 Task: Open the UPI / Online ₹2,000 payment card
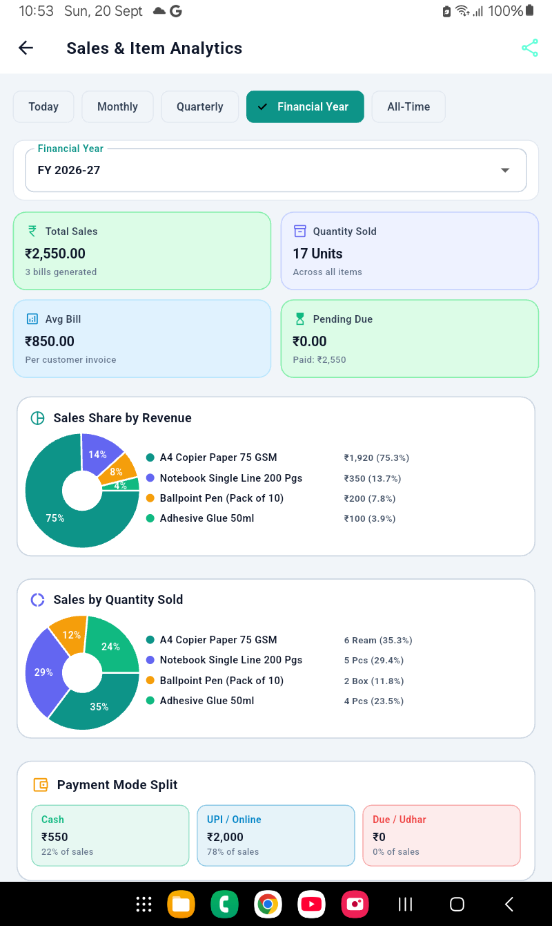[276, 835]
